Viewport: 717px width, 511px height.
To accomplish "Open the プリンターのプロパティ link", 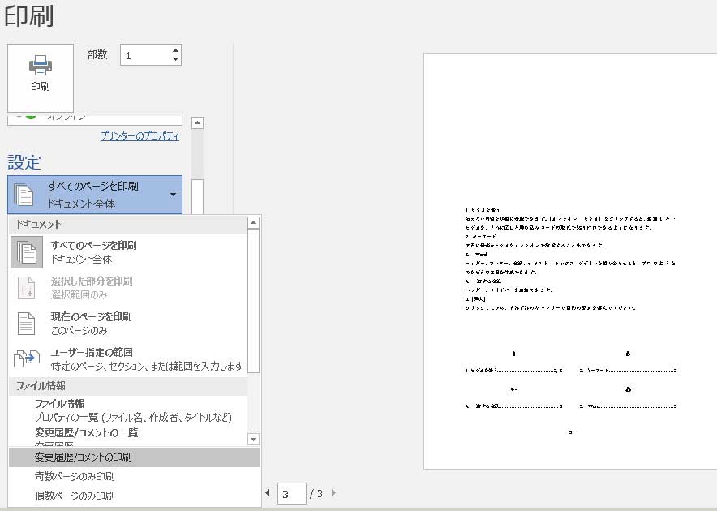I will point(140,136).
